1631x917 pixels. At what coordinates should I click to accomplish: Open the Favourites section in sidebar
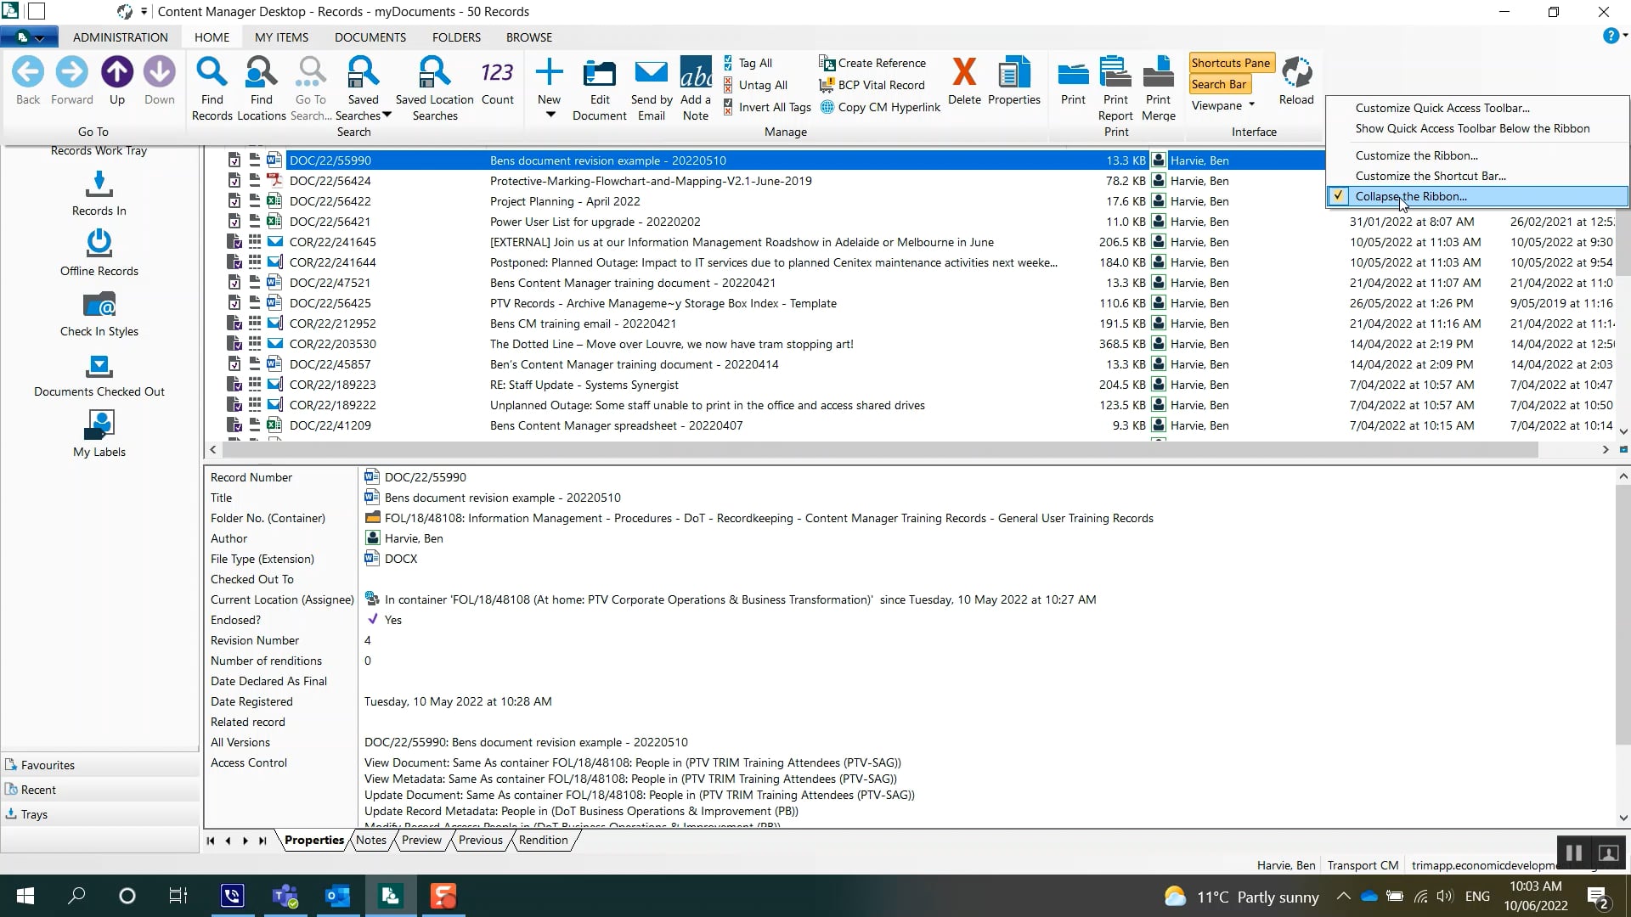[48, 764]
